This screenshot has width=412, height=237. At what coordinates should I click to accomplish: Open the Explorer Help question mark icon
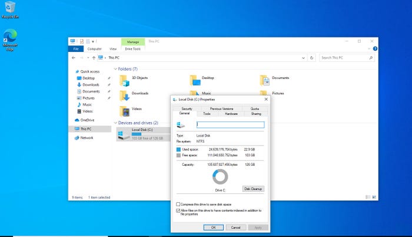(375, 49)
